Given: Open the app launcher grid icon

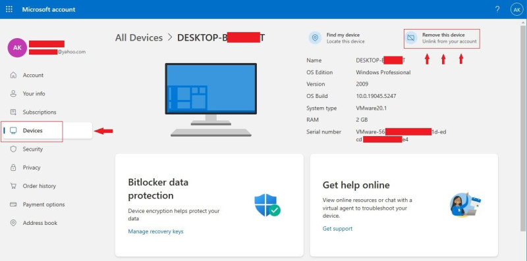Looking at the screenshot, I should [x=9, y=9].
